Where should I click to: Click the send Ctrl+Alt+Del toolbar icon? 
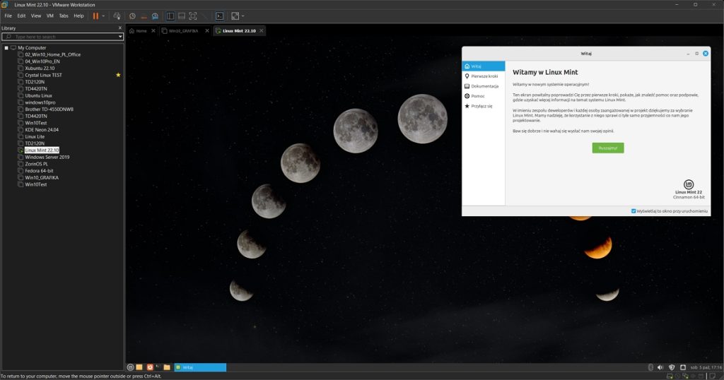pyautogui.click(x=117, y=16)
